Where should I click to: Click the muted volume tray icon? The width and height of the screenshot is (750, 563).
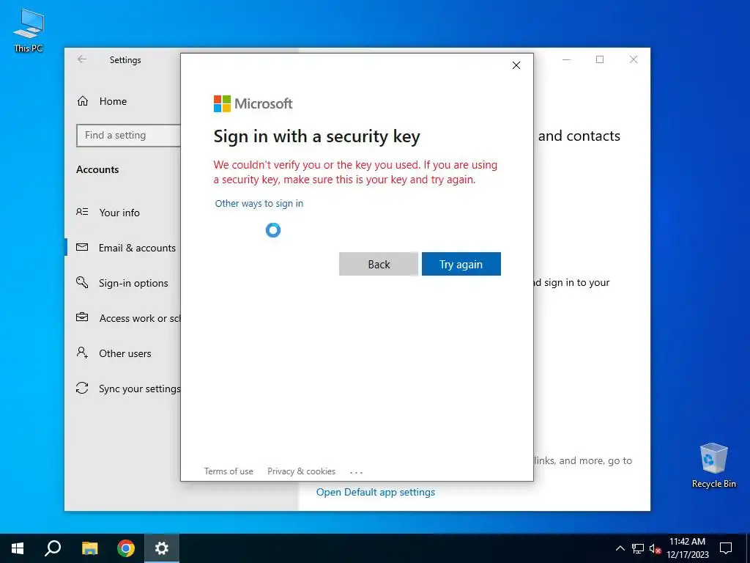(655, 548)
